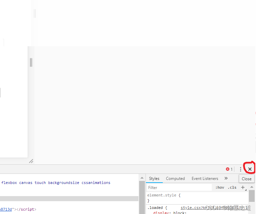
Task: Close DevTools with the X icon
Action: click(x=250, y=169)
